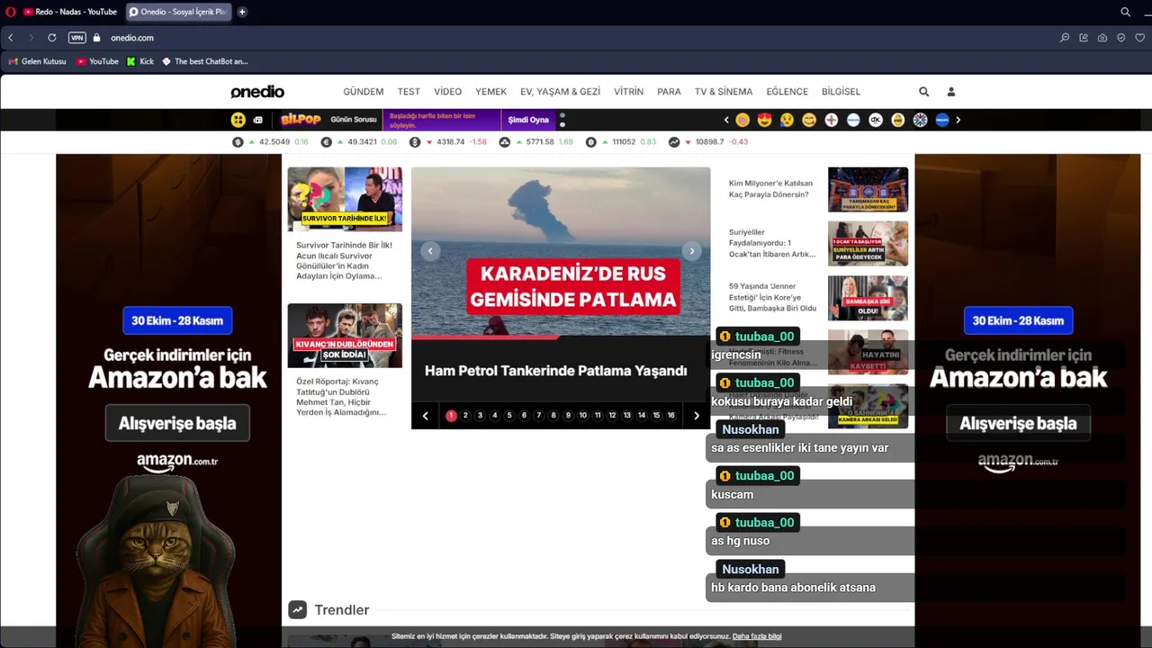Click the 5771.58 rate value

coord(540,142)
